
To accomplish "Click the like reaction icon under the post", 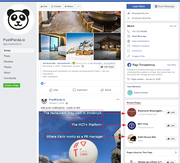I will 42,83.
